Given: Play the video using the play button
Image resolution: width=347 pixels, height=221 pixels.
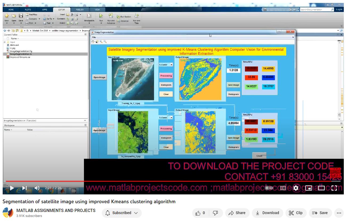Looking at the screenshot, I should click(x=12, y=188).
